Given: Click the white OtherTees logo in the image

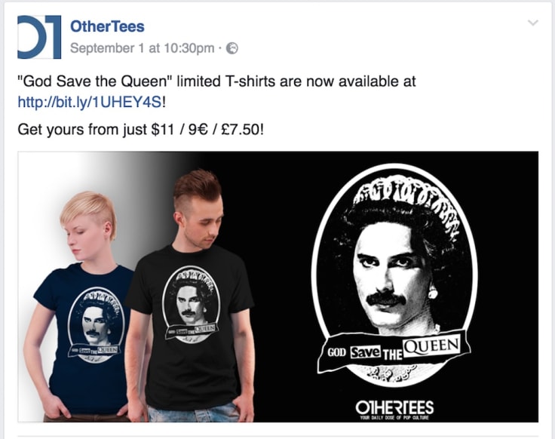Looking at the screenshot, I should (x=394, y=408).
